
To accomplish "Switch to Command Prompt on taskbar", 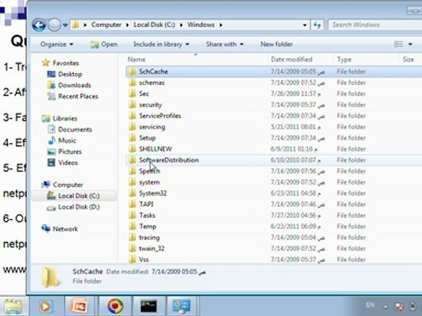I will click(148, 306).
